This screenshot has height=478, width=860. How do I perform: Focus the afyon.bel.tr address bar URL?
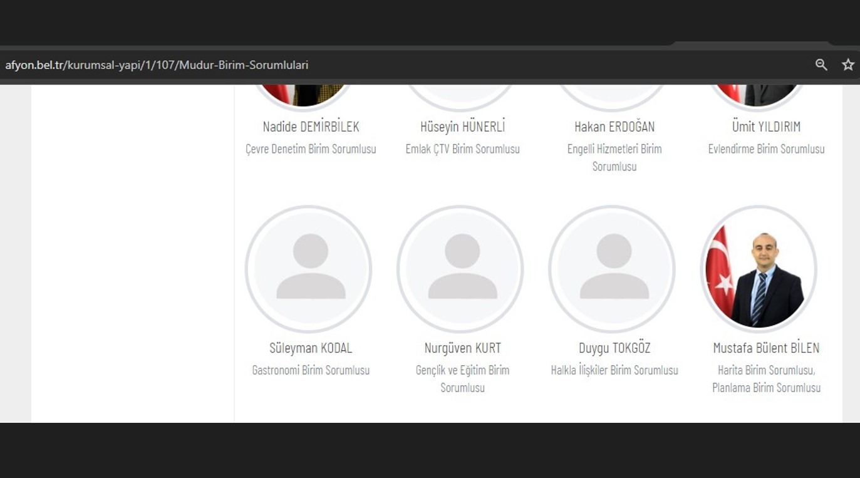[x=157, y=65]
